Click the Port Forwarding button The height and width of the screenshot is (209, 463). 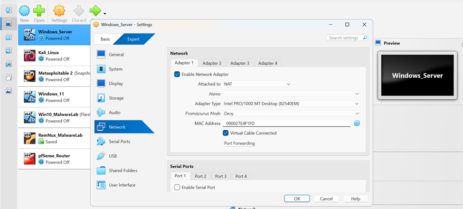239,143
